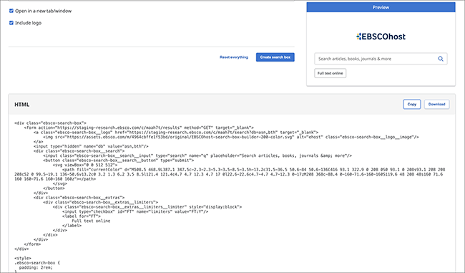The width and height of the screenshot is (465, 273).
Task: Click the 'Full text online' text in code
Action: point(91,221)
